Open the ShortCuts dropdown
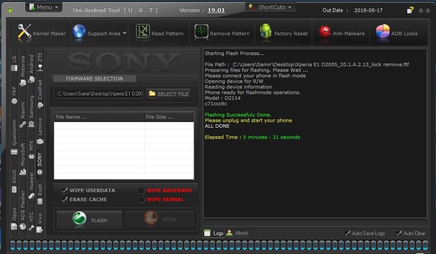 click(270, 7)
